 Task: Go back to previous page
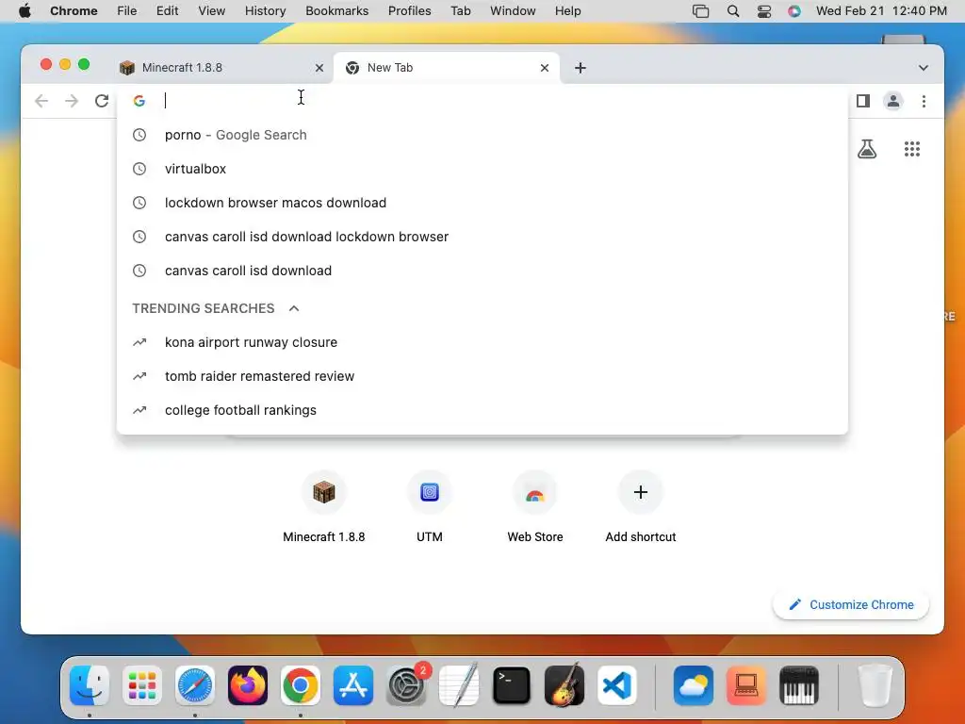click(41, 101)
